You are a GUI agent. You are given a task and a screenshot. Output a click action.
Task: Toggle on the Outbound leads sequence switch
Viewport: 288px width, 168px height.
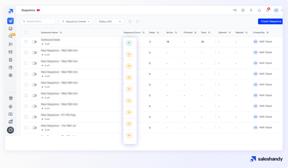point(34,42)
